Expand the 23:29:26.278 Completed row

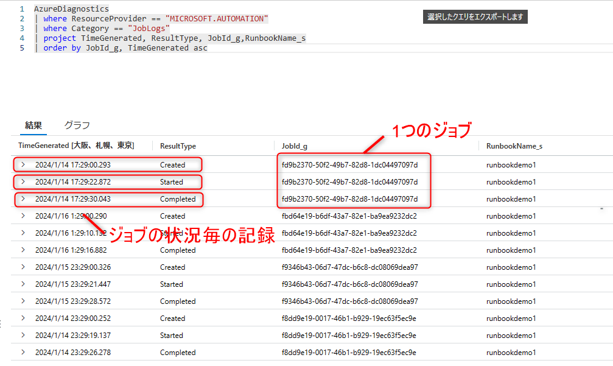coord(23,353)
